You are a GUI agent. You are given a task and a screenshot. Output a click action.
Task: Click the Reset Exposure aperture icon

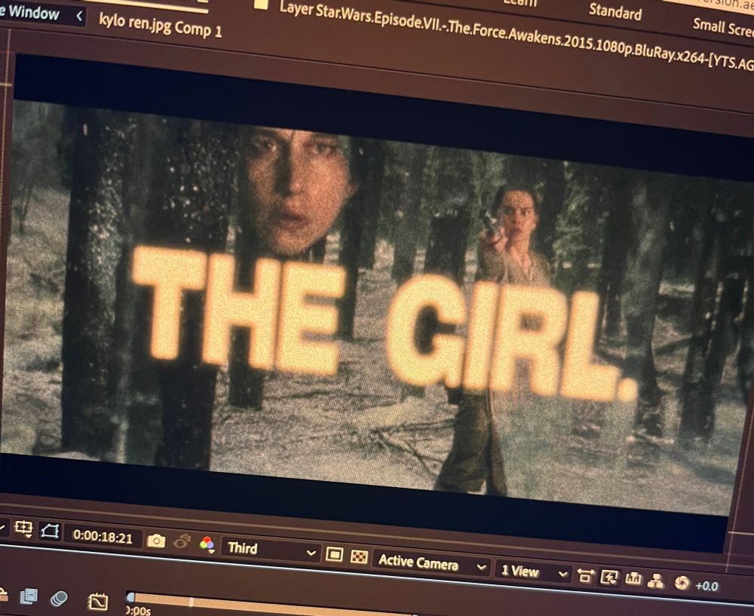tap(682, 583)
